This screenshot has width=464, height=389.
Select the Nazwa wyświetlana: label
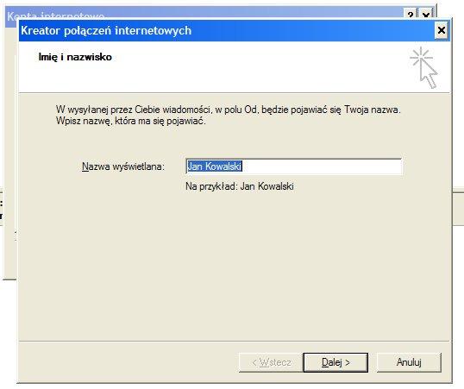pos(123,166)
